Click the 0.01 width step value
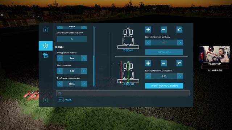 click(x=164, y=43)
